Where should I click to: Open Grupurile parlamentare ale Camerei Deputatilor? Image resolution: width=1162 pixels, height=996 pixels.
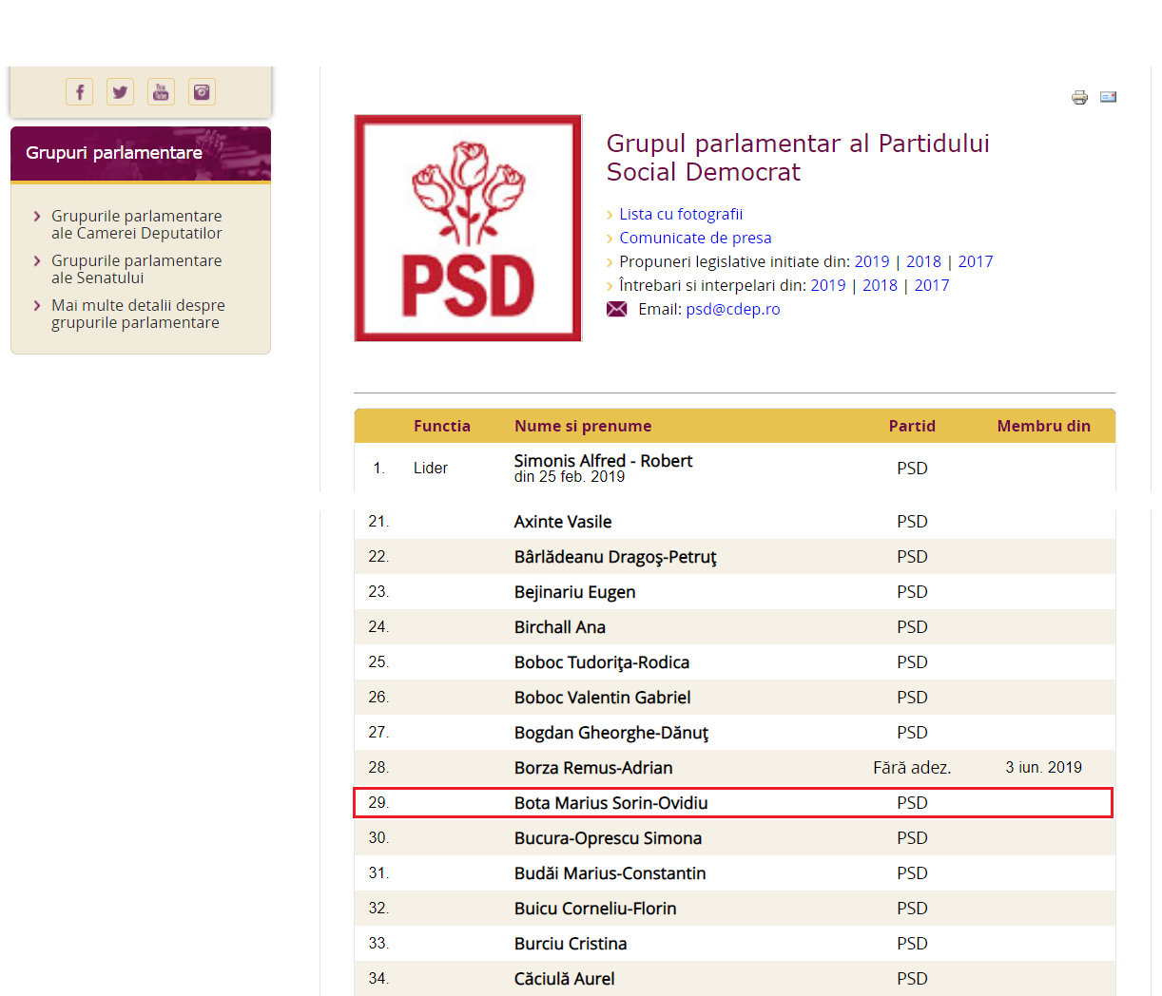coord(136,224)
